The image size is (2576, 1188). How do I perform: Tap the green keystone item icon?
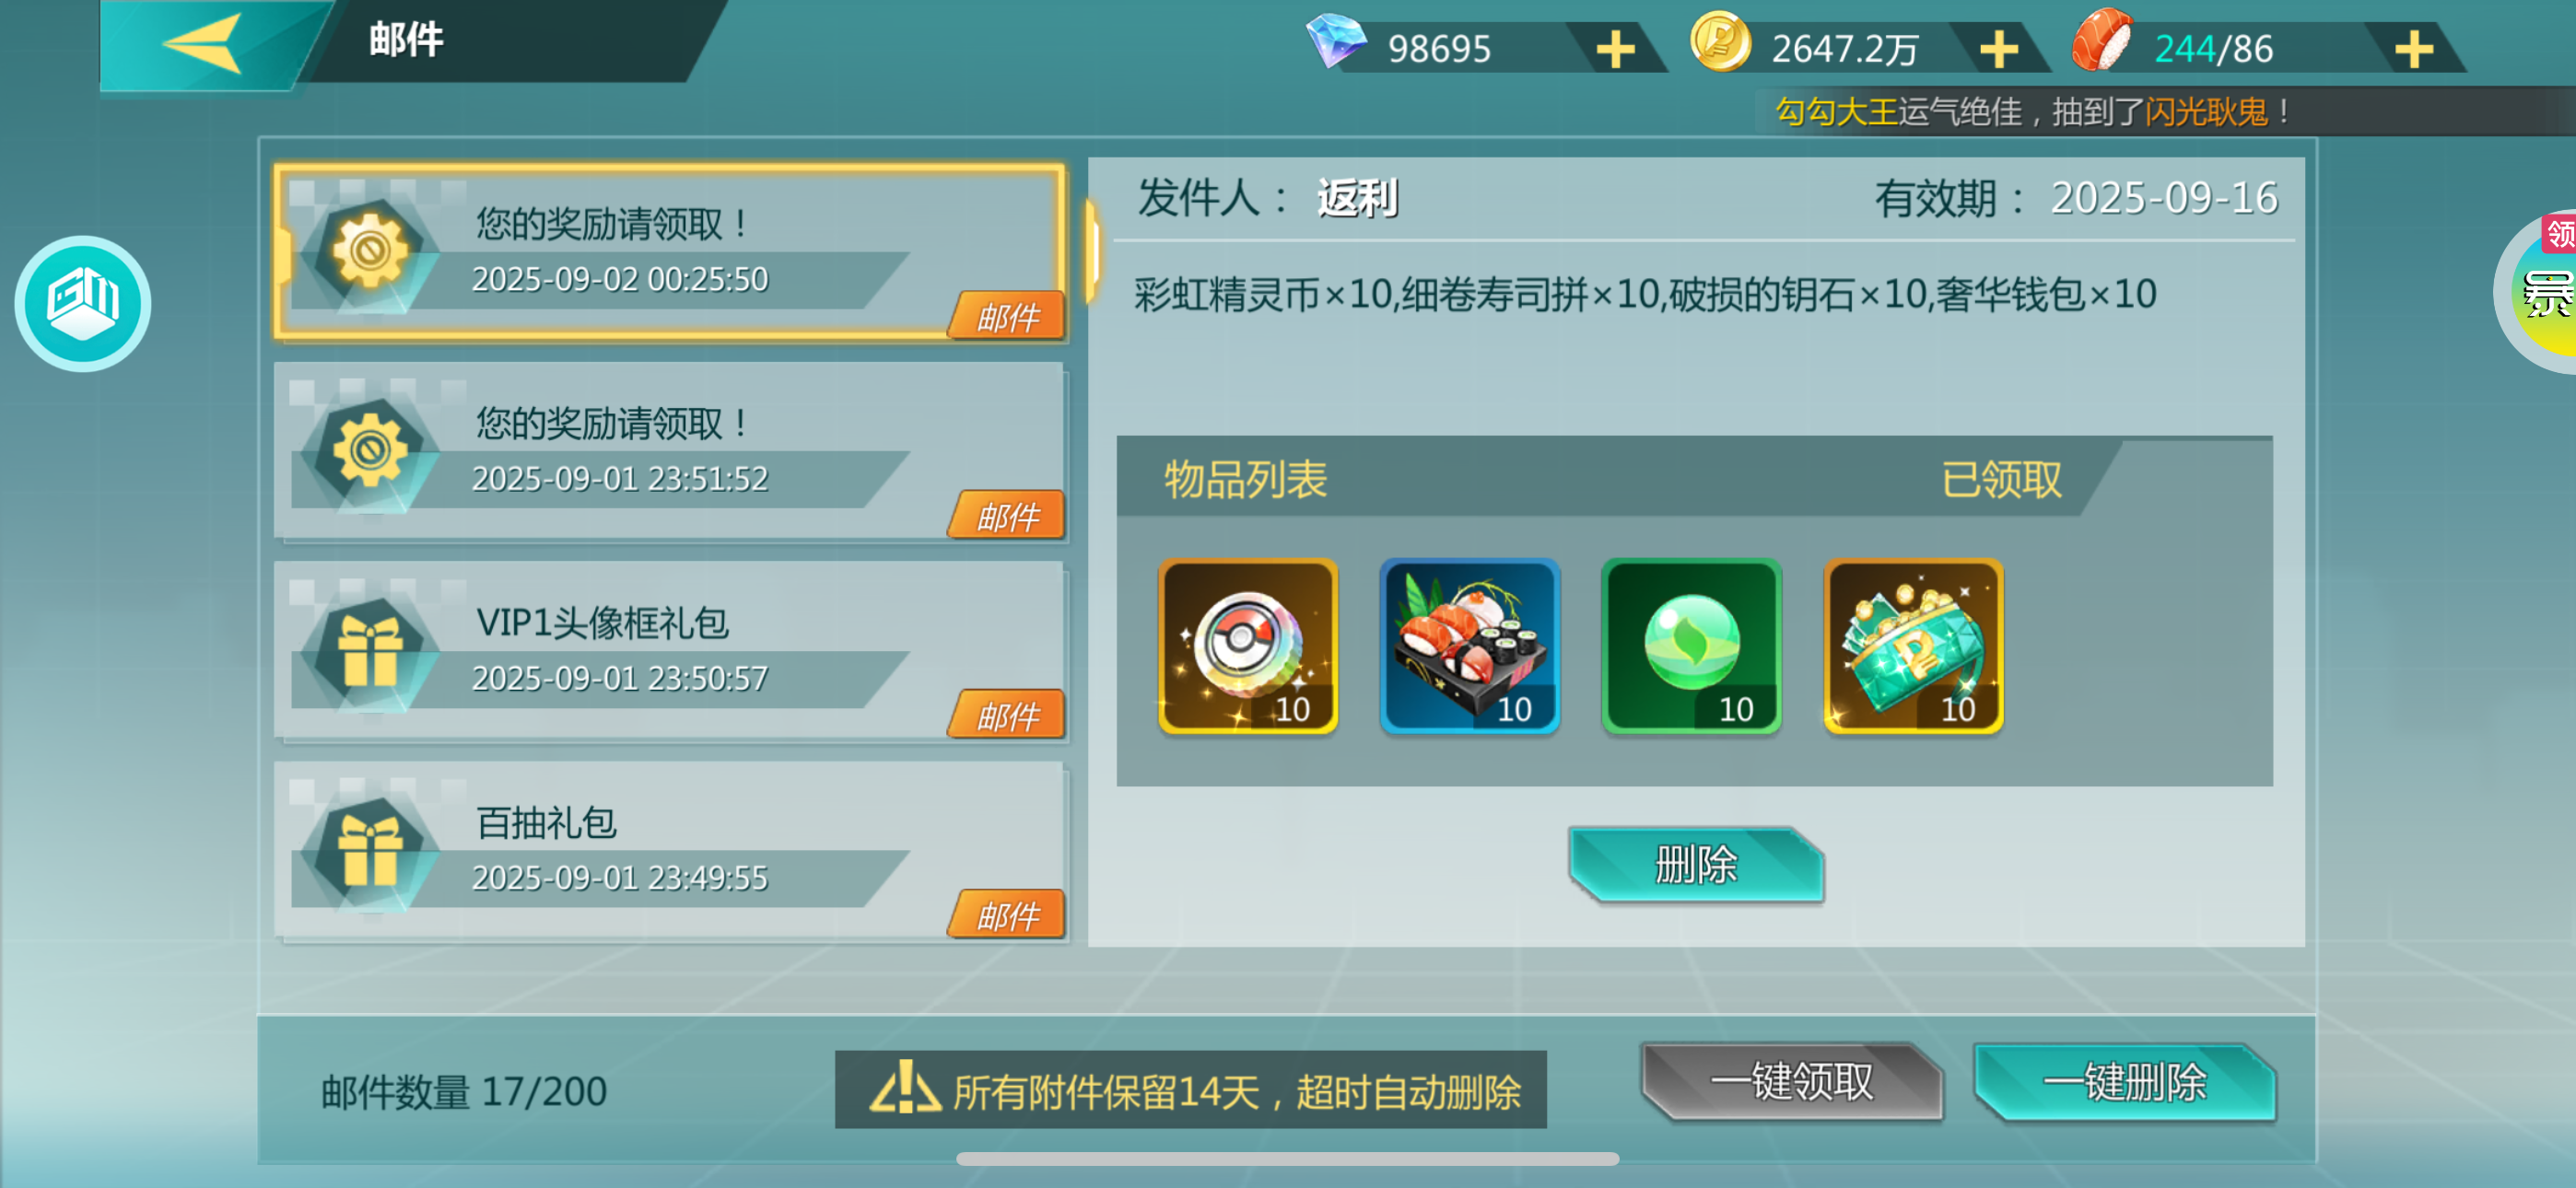tap(1692, 646)
